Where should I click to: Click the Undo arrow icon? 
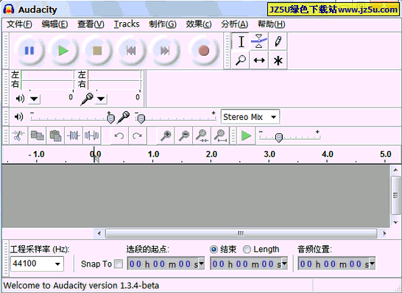pos(119,135)
